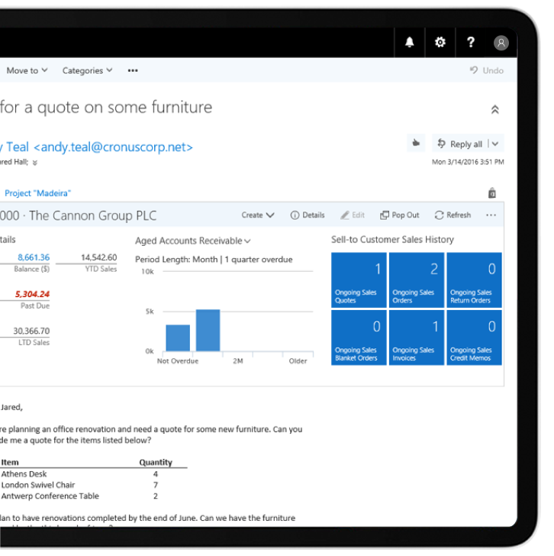The height and width of the screenshot is (556, 554).
Task: Open Ongoing Sales Return Orders tile
Action: coord(474,280)
